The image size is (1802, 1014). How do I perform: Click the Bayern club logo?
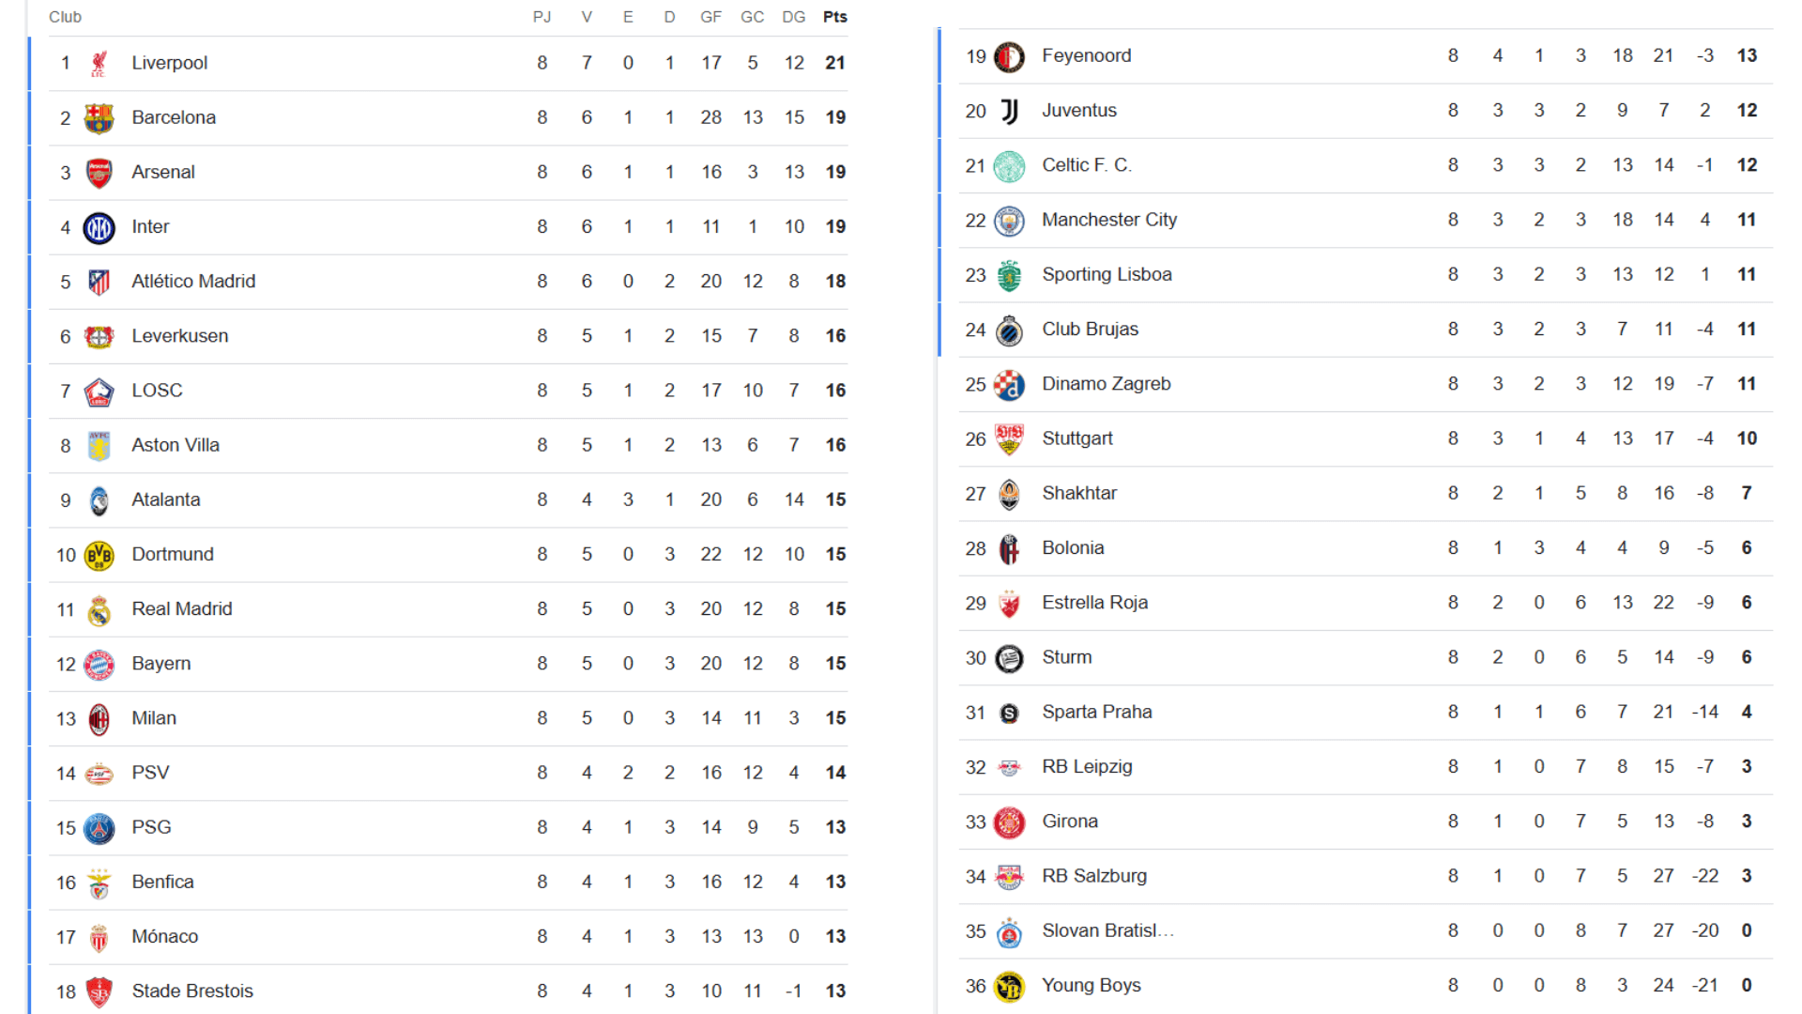tap(99, 664)
